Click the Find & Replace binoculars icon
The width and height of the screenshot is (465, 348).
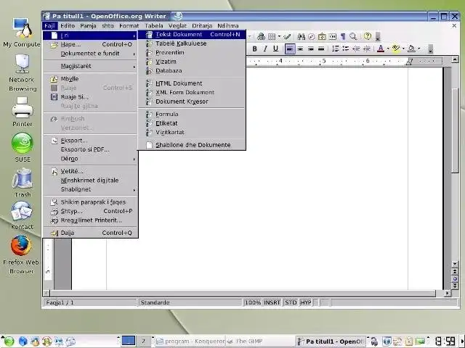point(301,37)
